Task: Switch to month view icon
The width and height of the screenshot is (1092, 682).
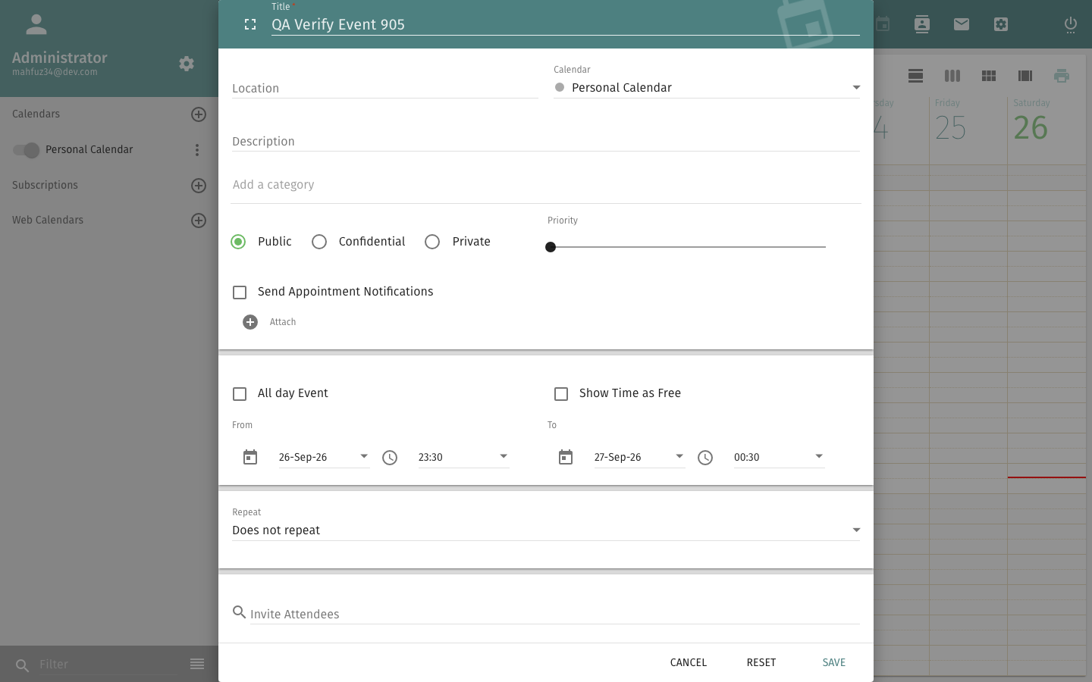Action: pyautogui.click(x=989, y=76)
